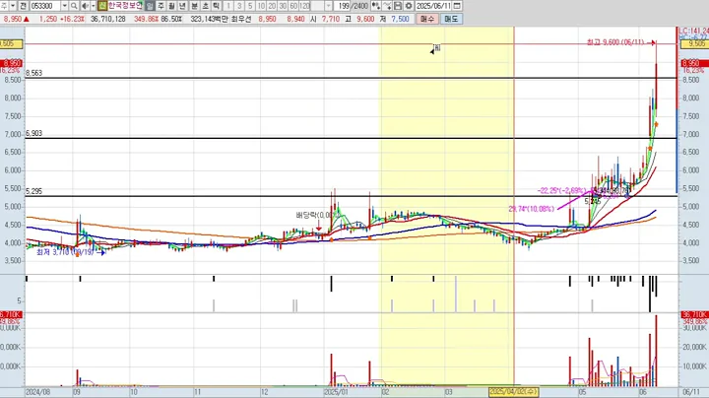Switch to weekly (주) chart period
This screenshot has height=398, width=709.
(161, 6)
